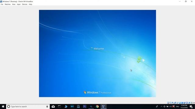Screen dimensions: 195x109
Task: Click the display indicator in VM status bar
Action: pyautogui.click(x=182, y=103)
